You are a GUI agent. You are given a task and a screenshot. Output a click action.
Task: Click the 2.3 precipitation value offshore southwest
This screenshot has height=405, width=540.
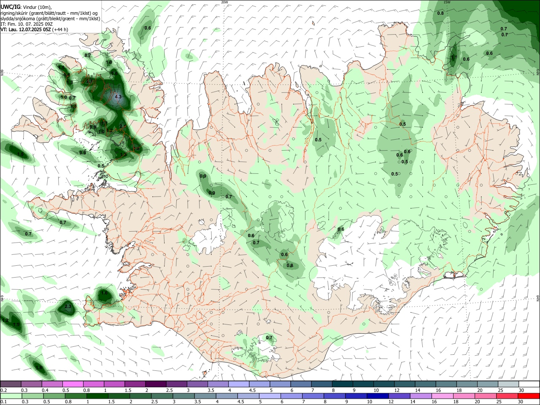pyautogui.click(x=68, y=306)
